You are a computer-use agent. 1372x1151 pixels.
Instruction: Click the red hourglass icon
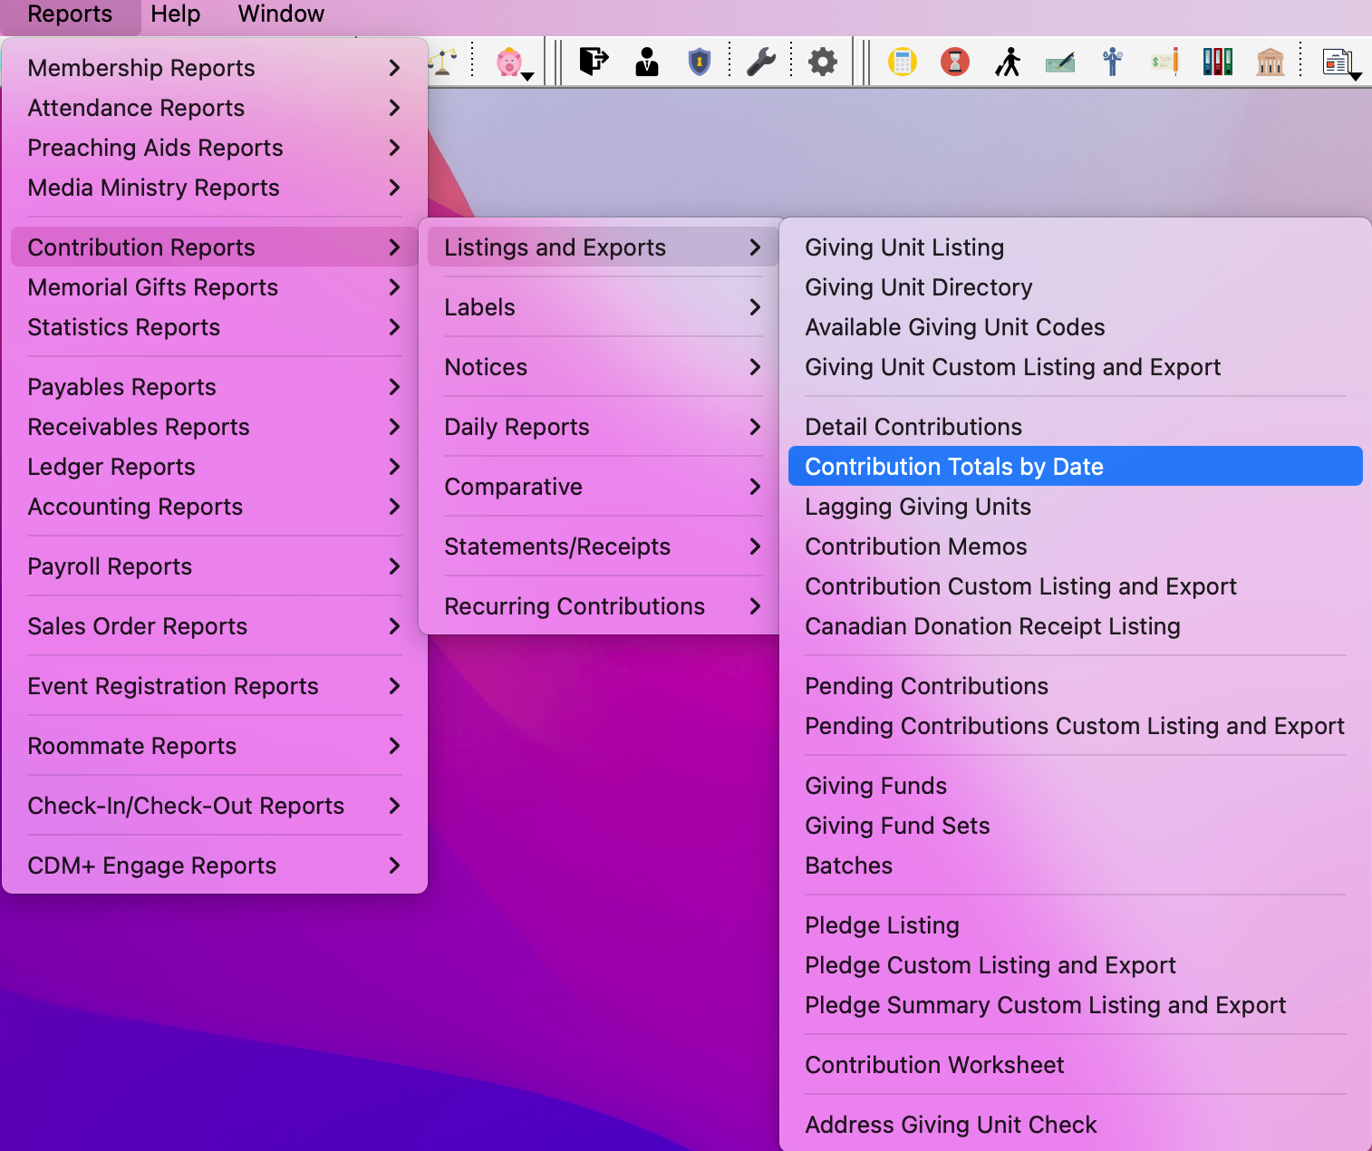954,62
